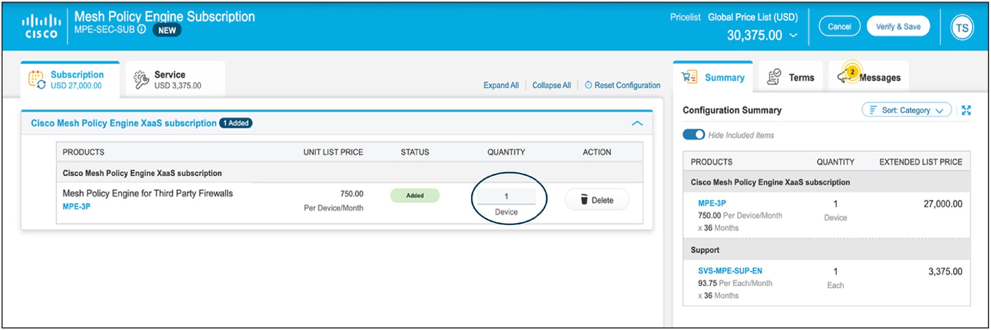991x330 pixels.
Task: Click the Service gear-wrench icon
Action: 141,80
